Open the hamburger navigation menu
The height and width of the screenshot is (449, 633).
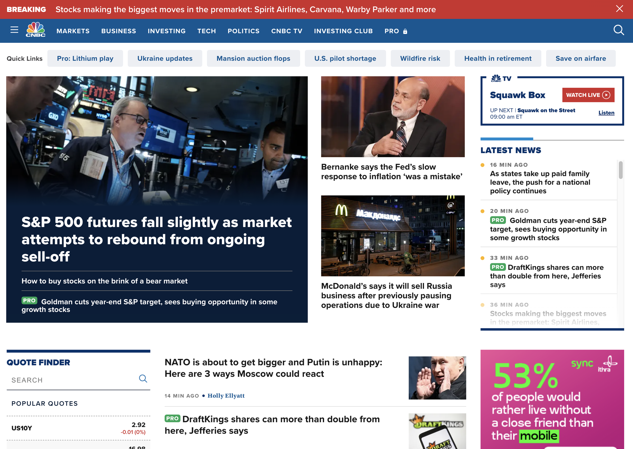tap(14, 30)
